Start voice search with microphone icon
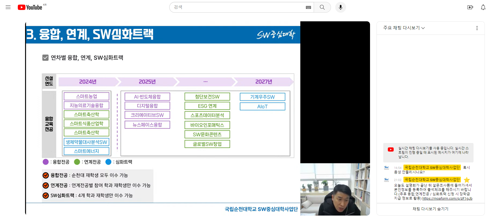Screen dimensions: 487x218 341,7
